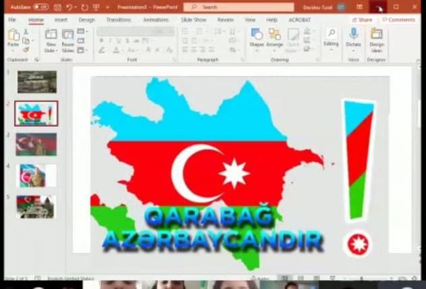Click the font color icon
This screenshot has width=426, height=289.
point(116,50)
